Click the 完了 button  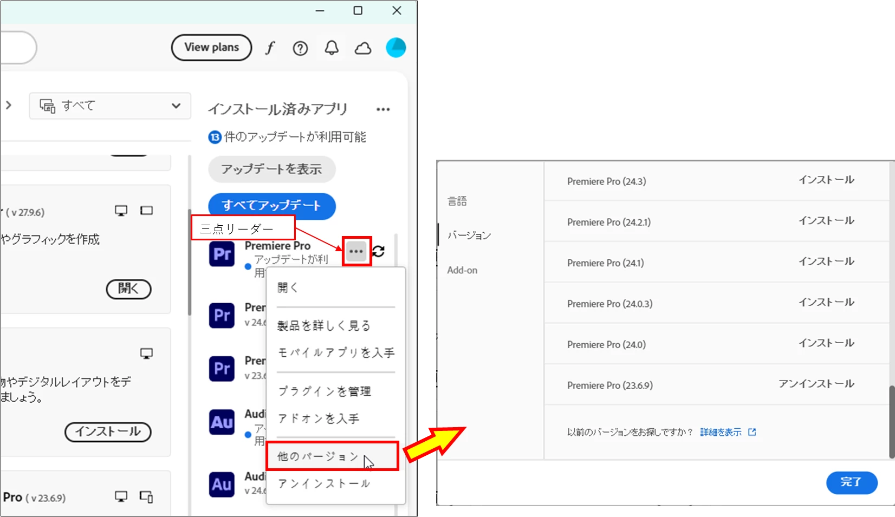click(x=852, y=482)
